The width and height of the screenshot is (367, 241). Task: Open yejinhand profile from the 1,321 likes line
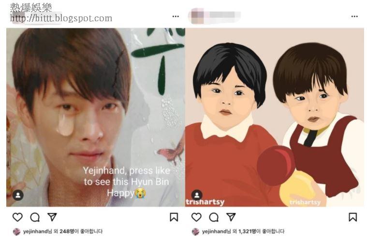(214, 231)
